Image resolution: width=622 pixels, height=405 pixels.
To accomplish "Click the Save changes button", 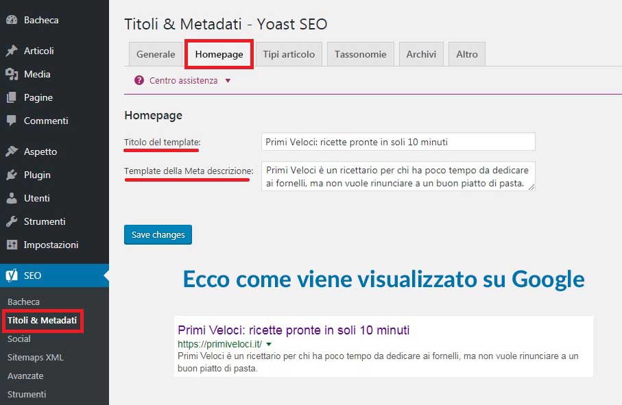I will tap(158, 234).
